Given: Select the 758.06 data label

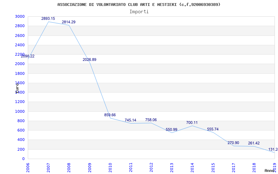Looking at the screenshot, I should tap(151, 120).
